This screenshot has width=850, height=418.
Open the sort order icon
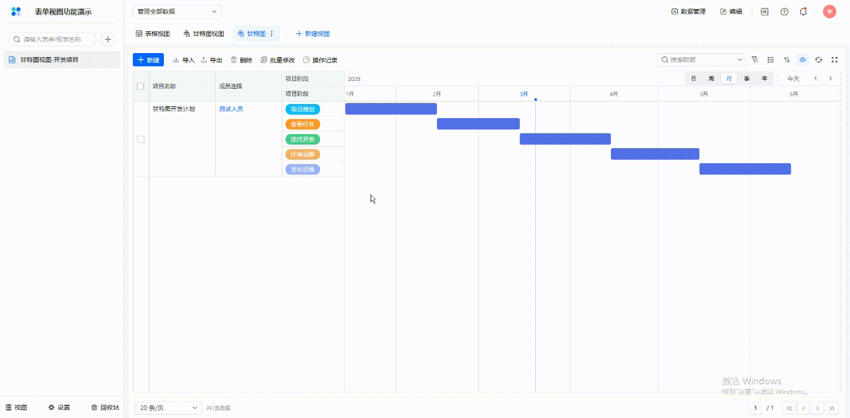[x=787, y=60]
